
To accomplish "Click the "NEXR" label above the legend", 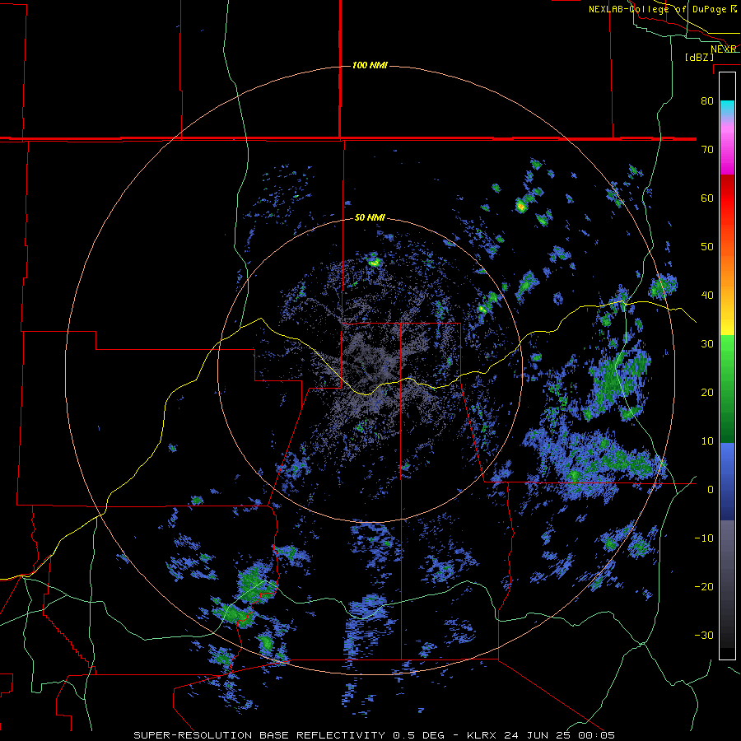I will pyautogui.click(x=724, y=49).
